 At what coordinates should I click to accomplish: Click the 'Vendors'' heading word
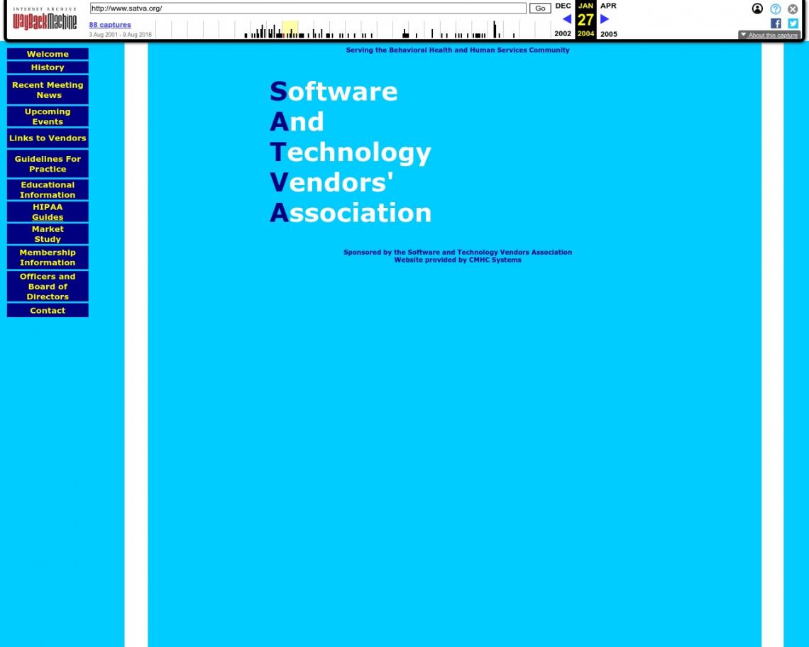click(x=331, y=182)
